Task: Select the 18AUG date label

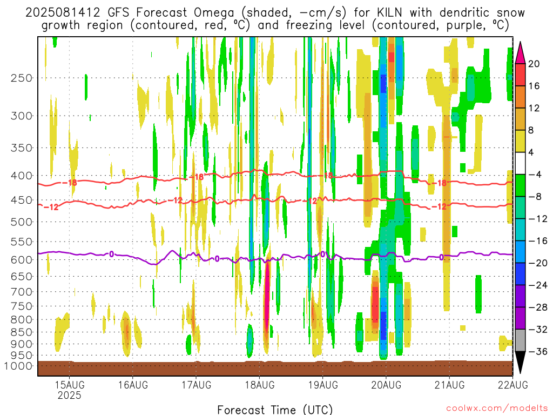Action: [x=260, y=385]
